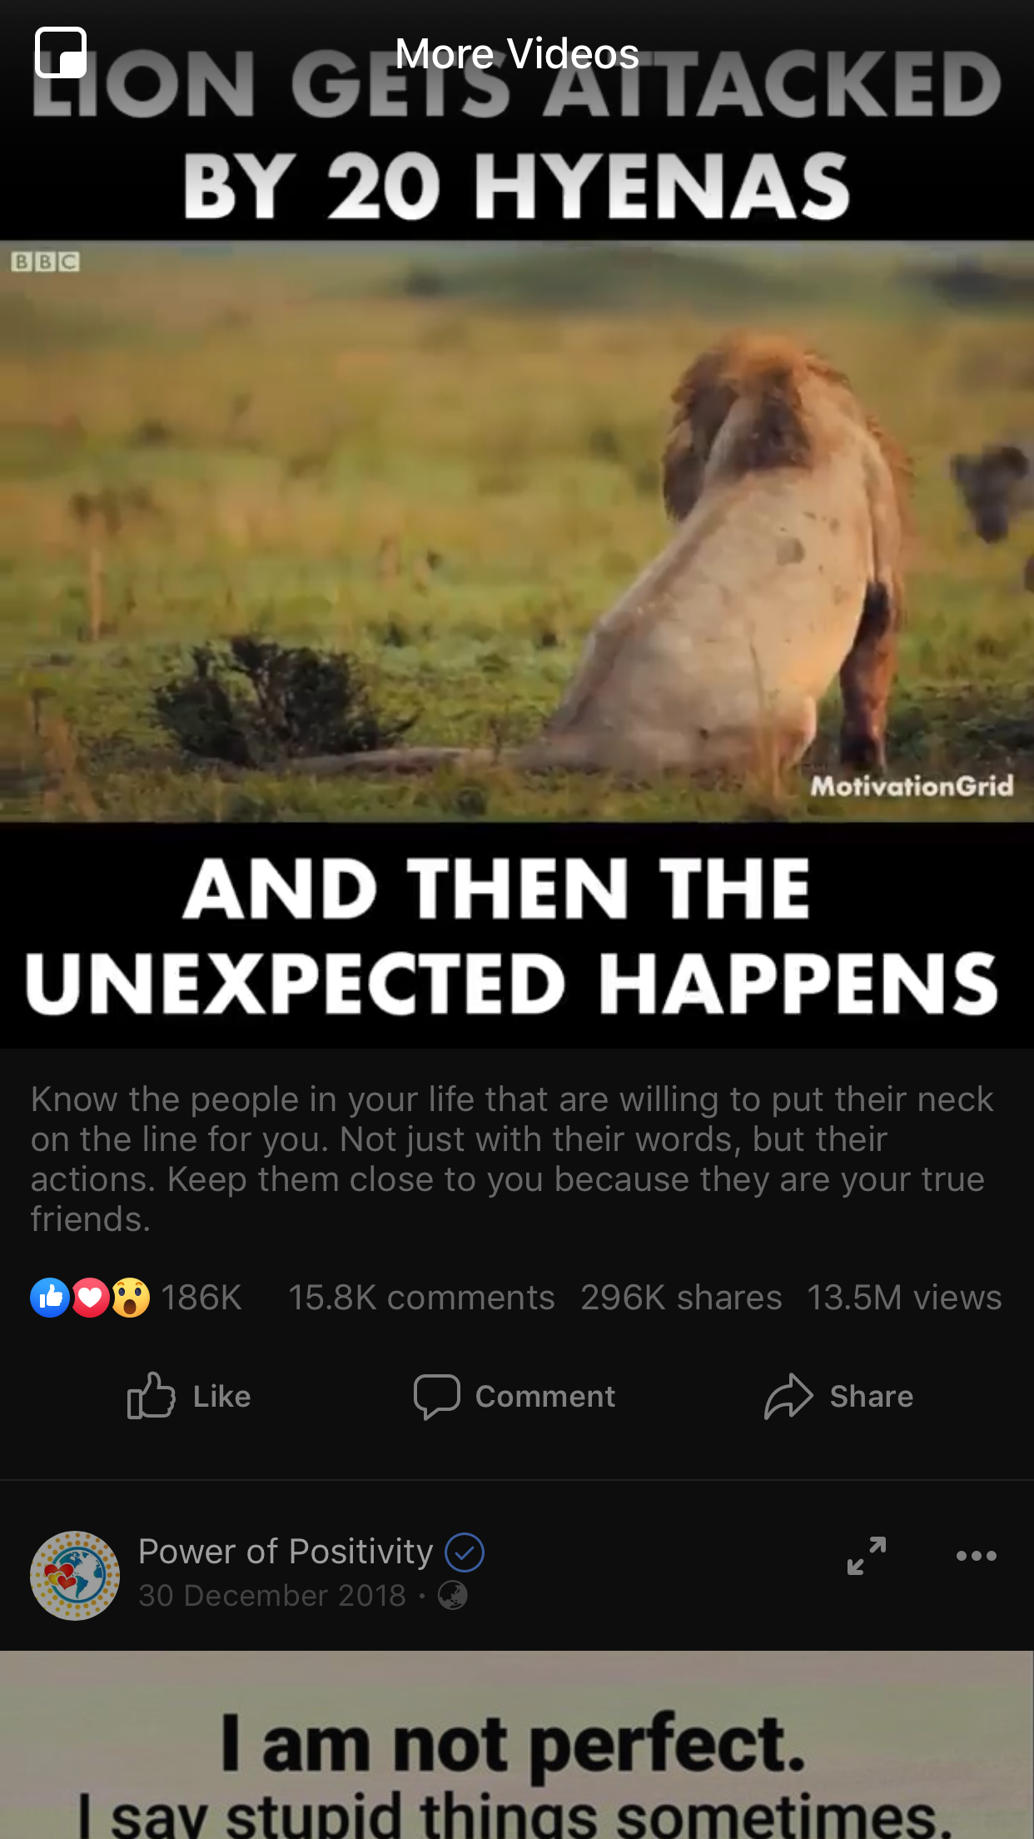
Task: View the 296K shares list
Action: tap(681, 1298)
